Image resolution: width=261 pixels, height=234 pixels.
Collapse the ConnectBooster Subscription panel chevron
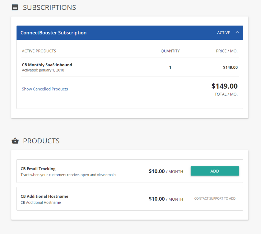click(237, 32)
